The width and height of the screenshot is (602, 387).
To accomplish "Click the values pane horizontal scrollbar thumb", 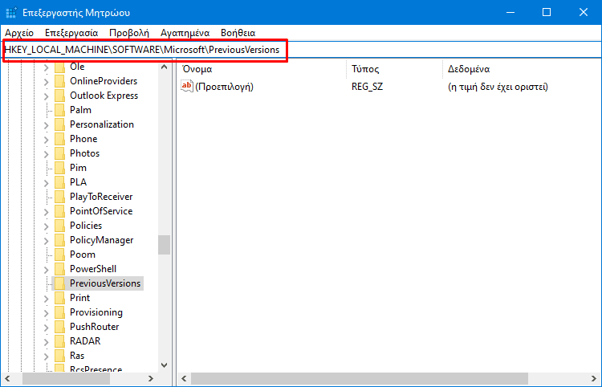I will [360, 378].
